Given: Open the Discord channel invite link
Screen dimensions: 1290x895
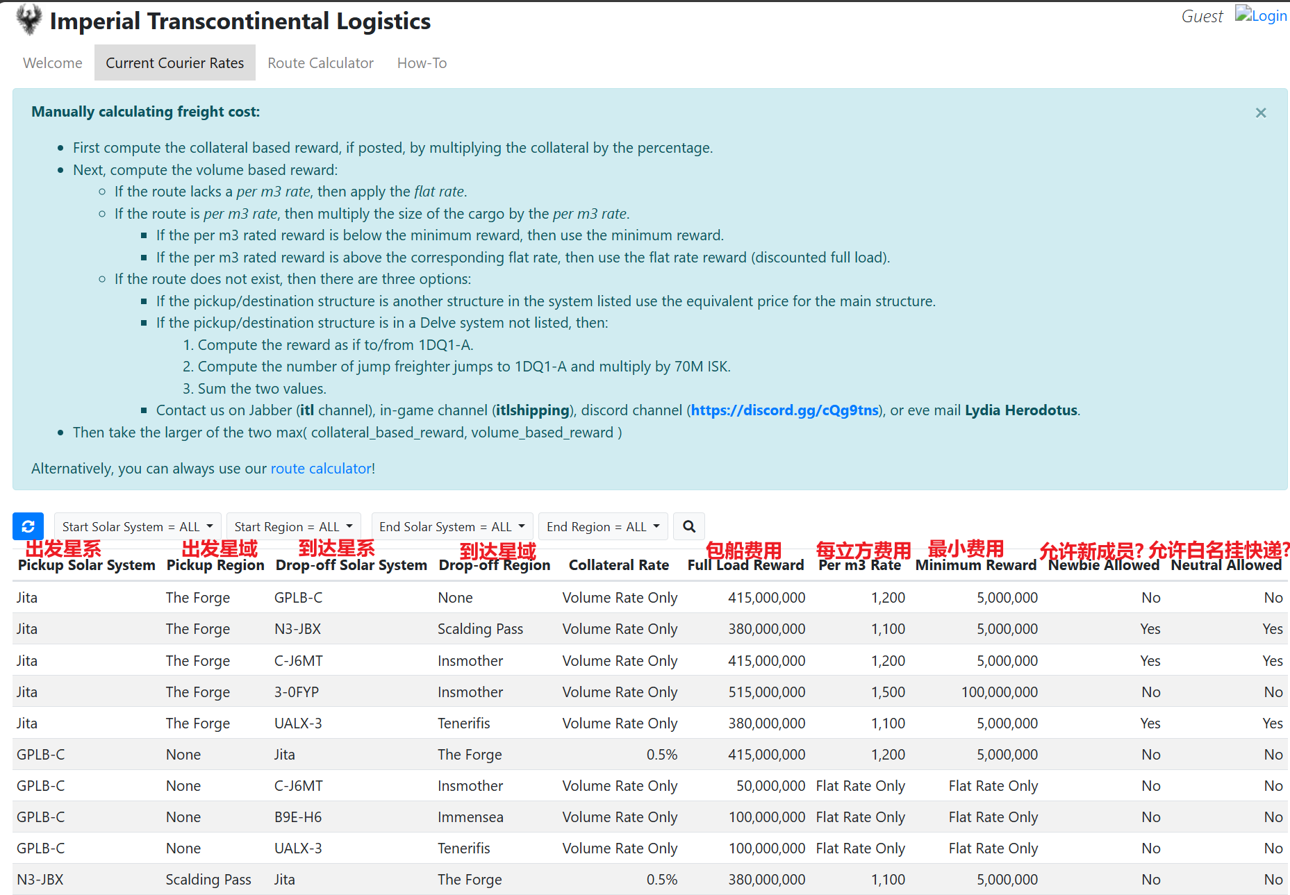Looking at the screenshot, I should pos(784,410).
